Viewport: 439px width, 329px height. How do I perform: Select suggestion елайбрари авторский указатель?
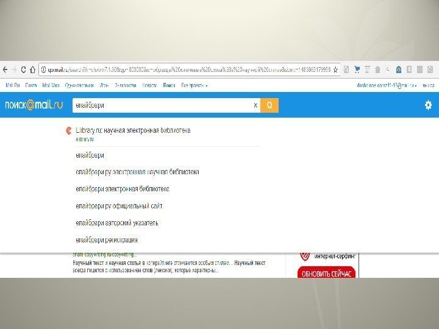pos(117,223)
